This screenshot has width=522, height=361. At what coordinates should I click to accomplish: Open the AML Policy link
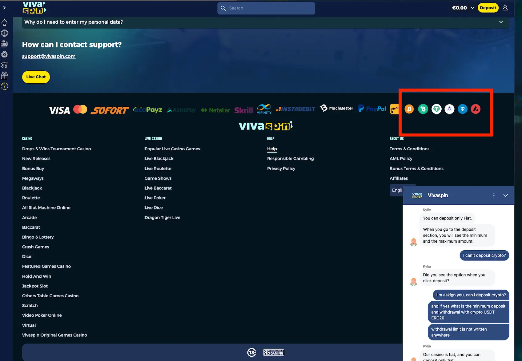point(401,159)
